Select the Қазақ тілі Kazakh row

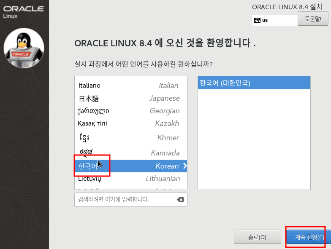pyautogui.click(x=131, y=123)
